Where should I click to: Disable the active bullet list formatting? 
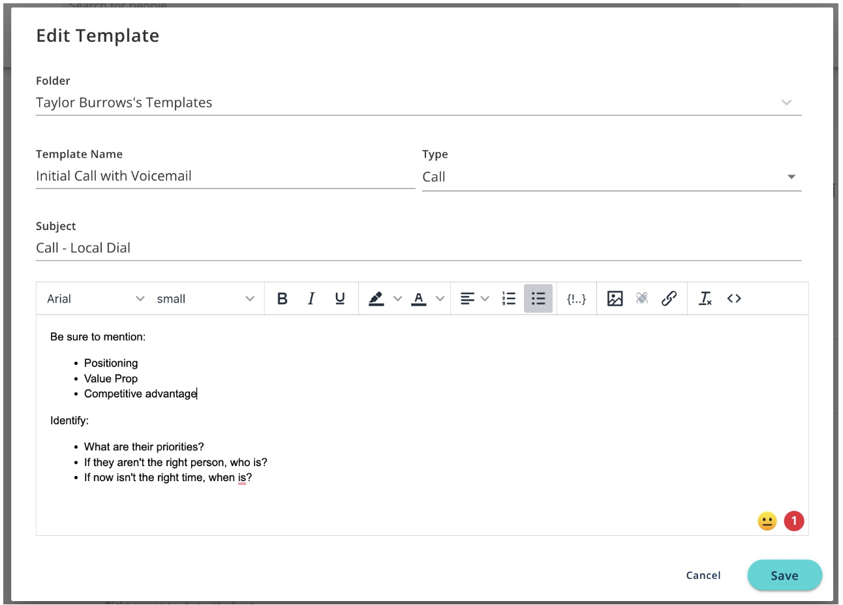click(x=538, y=298)
